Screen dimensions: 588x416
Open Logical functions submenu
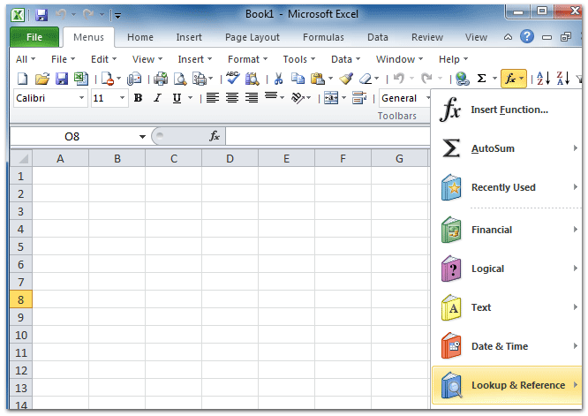(x=506, y=269)
